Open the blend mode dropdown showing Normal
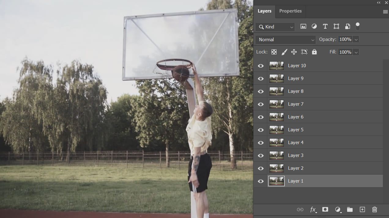 pyautogui.click(x=285, y=39)
